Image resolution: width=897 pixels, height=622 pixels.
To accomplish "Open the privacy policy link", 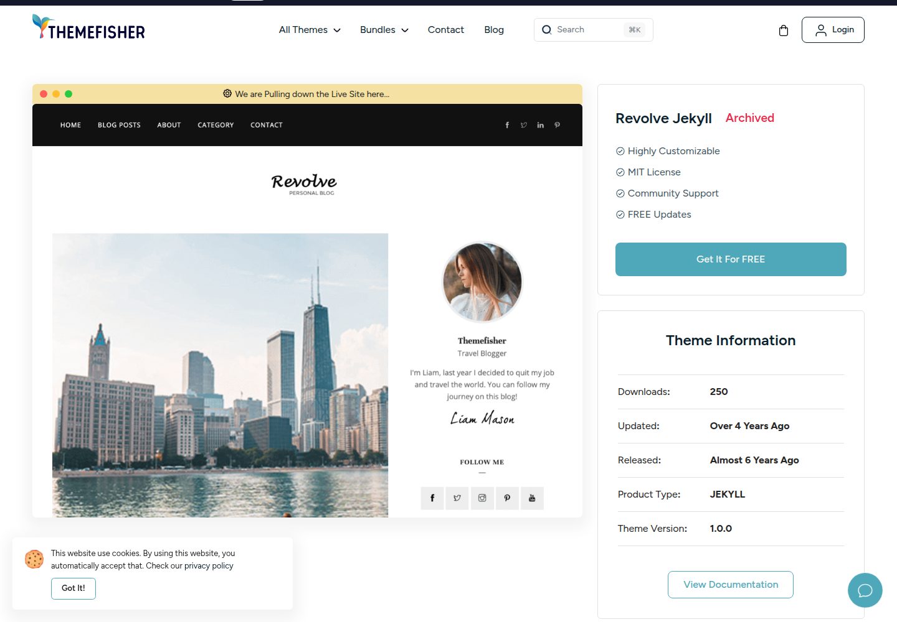I will coord(209,566).
